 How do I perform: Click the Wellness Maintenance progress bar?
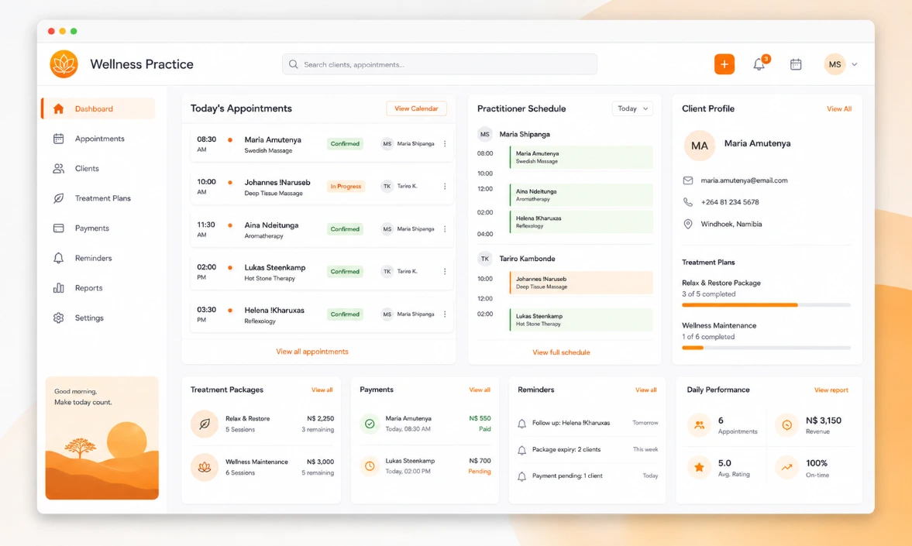[x=766, y=348]
